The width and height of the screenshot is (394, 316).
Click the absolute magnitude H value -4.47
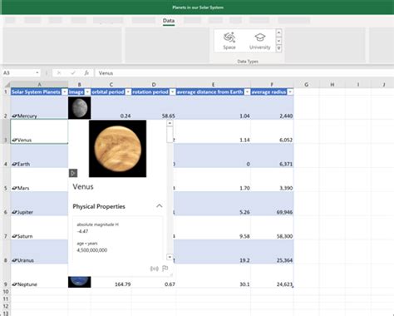point(82,231)
